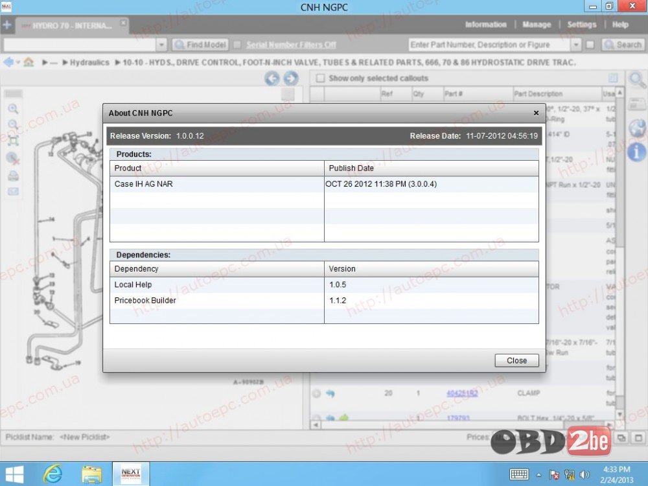This screenshot has width=648, height=486.
Task: Open part number 40425R2 link
Action: coord(462,393)
